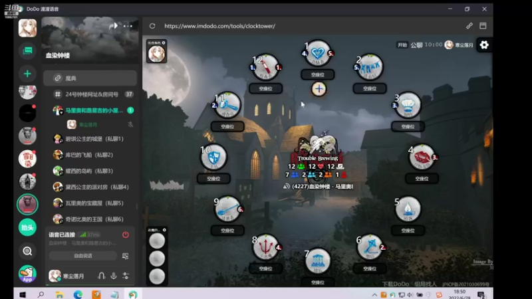Open seat 9 blue sweeper role token
Image resolution: width=532 pixels, height=299 pixels.
(227, 209)
